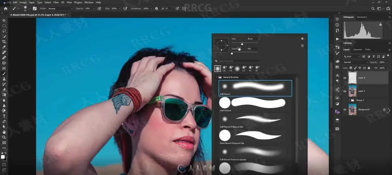Open the Kind filter dropdown in Layers

click(x=351, y=56)
